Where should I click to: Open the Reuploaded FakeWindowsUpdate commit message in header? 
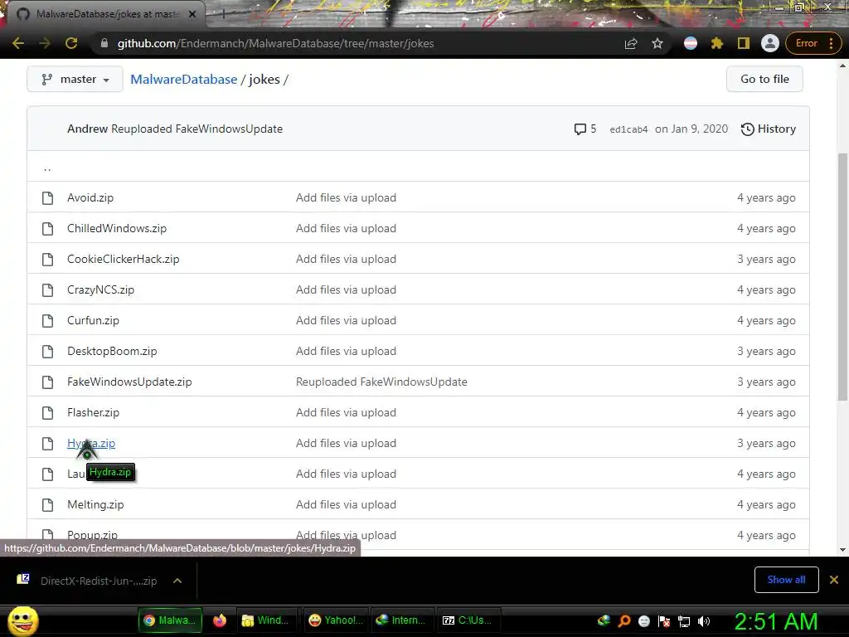pyautogui.click(x=197, y=129)
